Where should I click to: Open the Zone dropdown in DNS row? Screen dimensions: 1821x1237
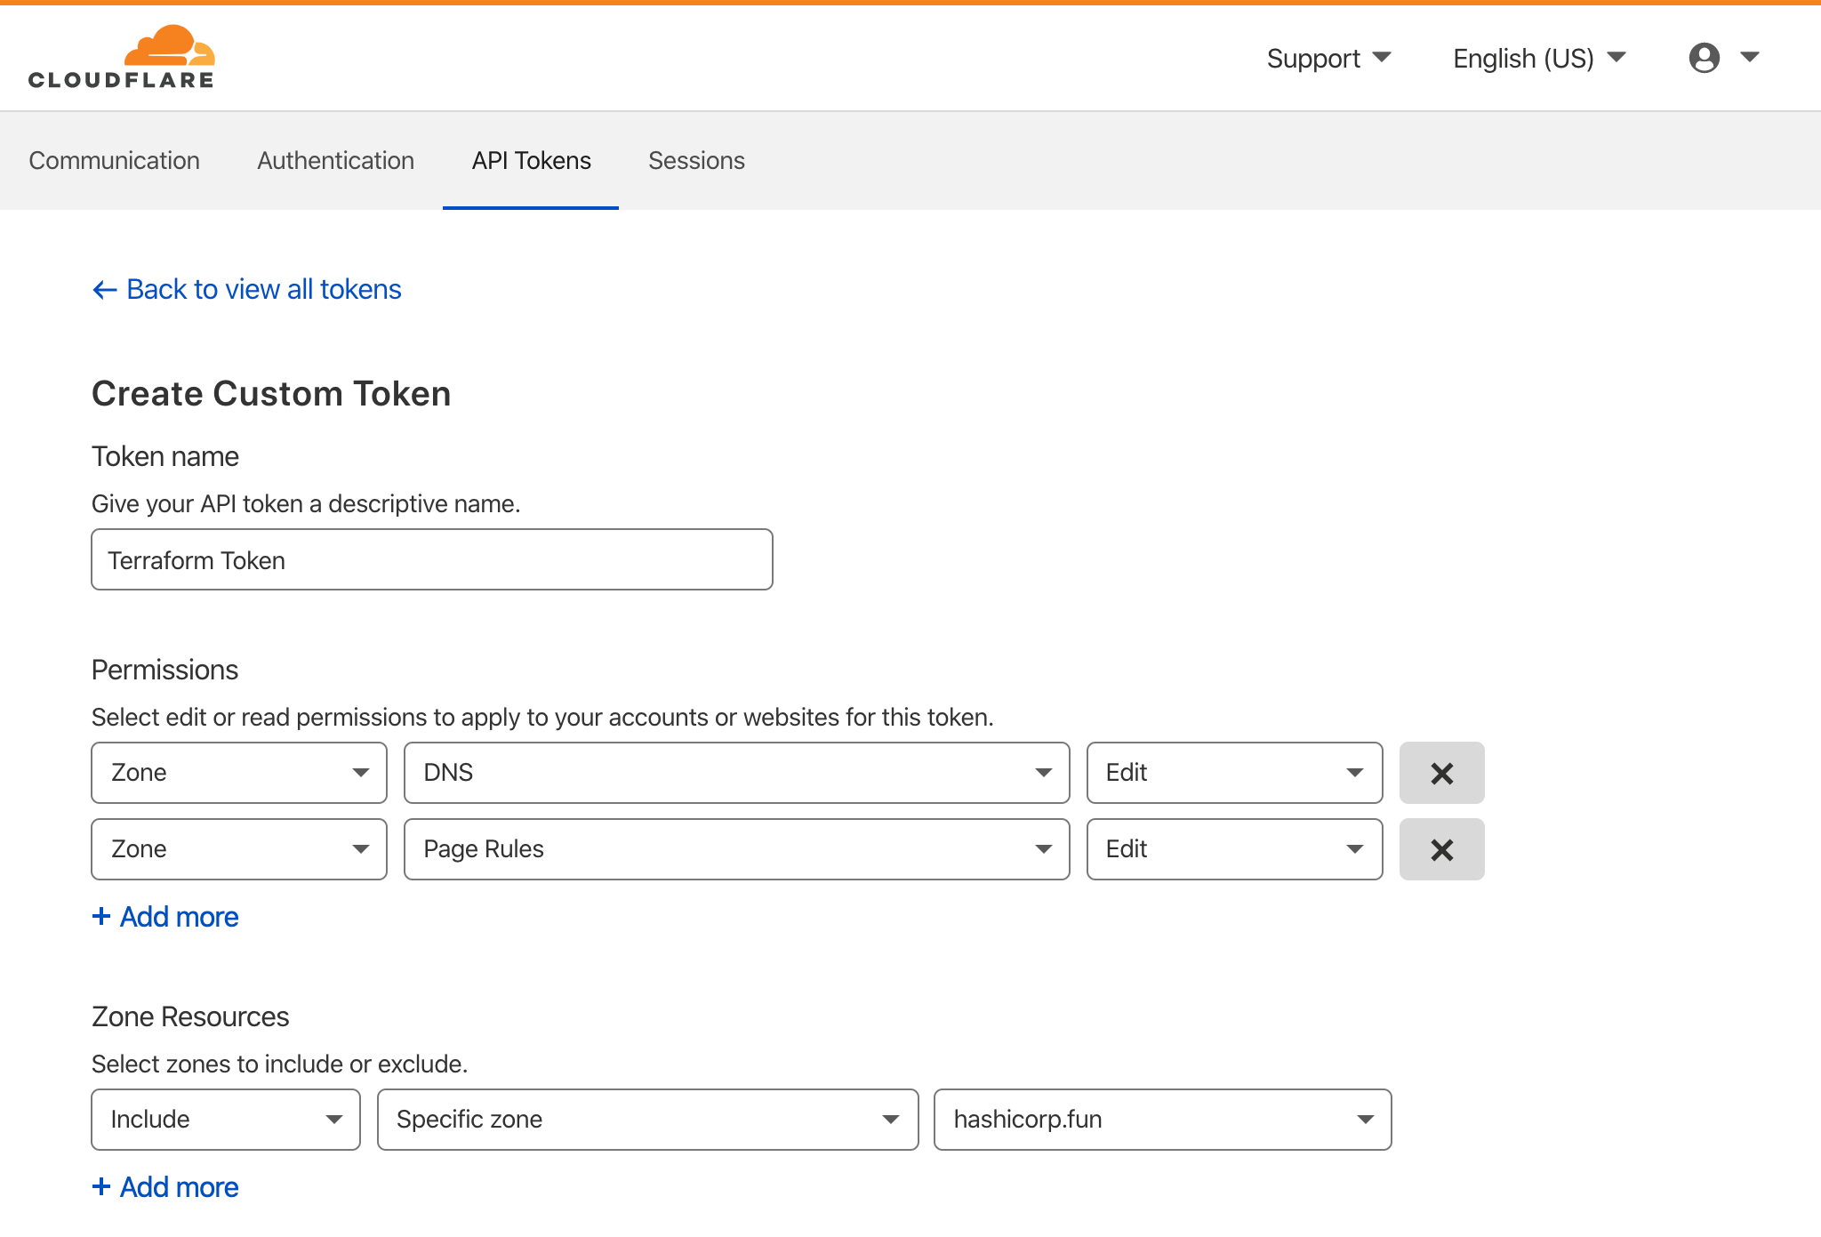tap(239, 773)
